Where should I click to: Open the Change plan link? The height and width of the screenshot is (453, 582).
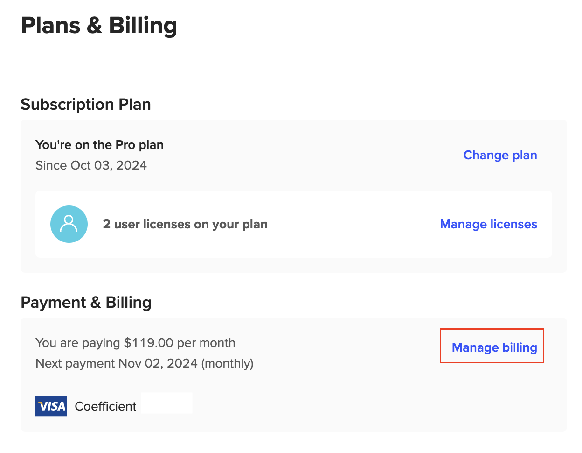[x=500, y=155]
